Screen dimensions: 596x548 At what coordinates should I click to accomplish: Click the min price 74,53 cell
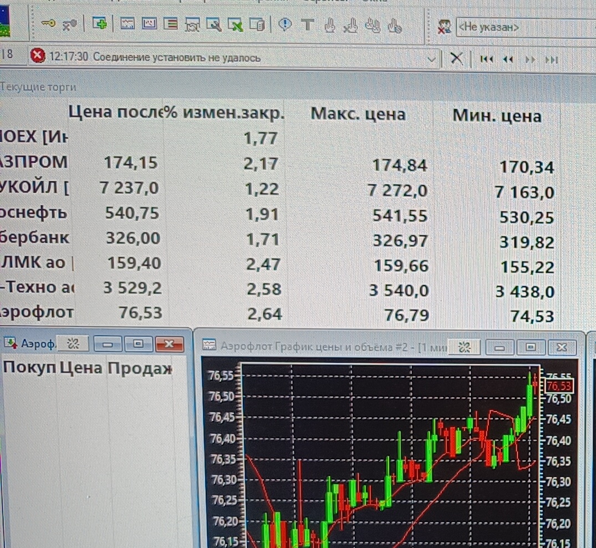532,316
